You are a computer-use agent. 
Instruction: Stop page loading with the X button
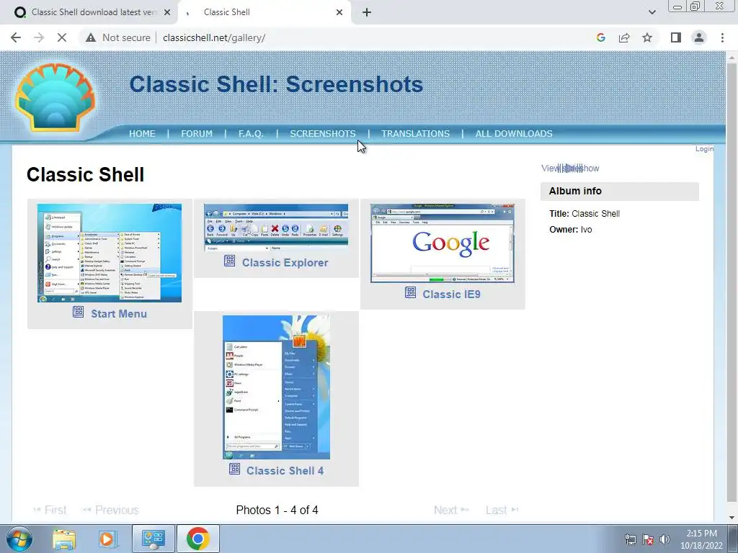pos(62,37)
